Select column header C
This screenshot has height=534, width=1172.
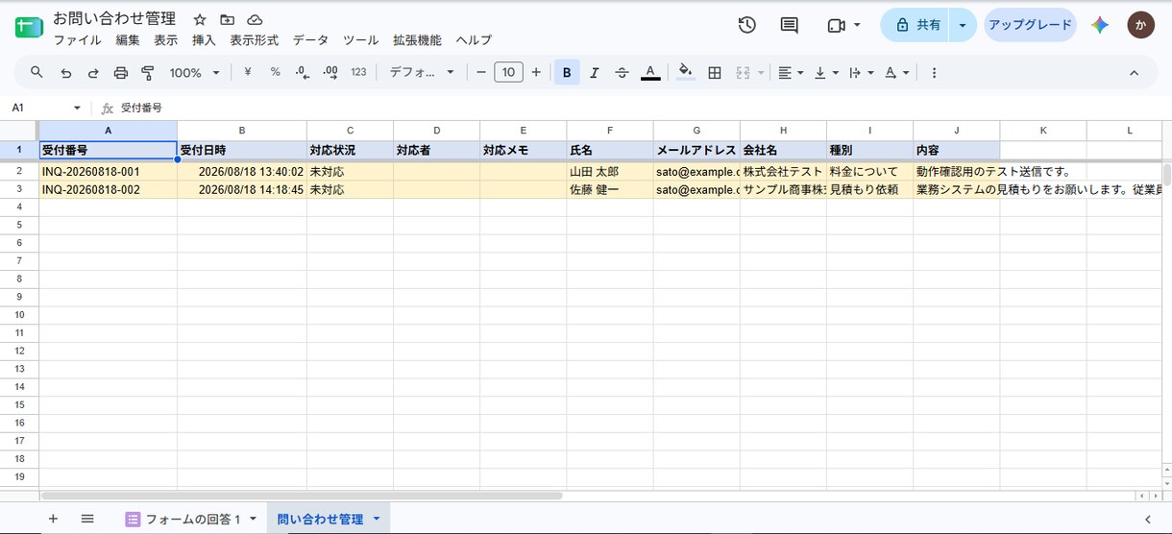pyautogui.click(x=350, y=130)
